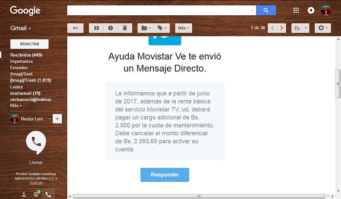Open the Google apps grid
The width and height of the screenshot is (341, 199).
click(296, 10)
